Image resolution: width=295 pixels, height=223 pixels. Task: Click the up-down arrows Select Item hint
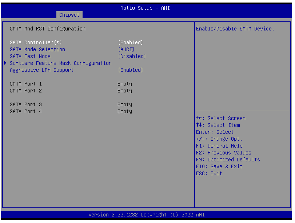coord(218,125)
